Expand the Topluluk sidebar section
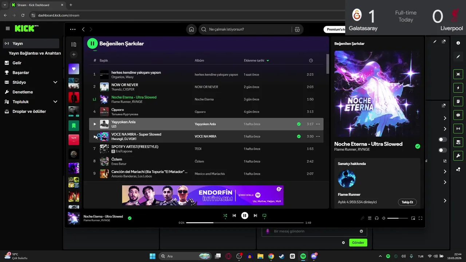 tap(55, 102)
